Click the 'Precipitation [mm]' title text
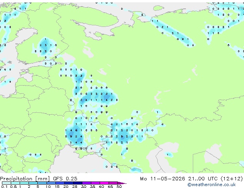The width and height of the screenshot is (244, 188). 25,179
